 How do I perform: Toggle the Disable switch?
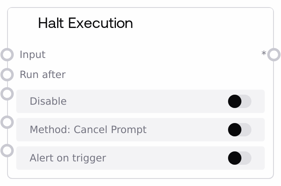pos(239,101)
